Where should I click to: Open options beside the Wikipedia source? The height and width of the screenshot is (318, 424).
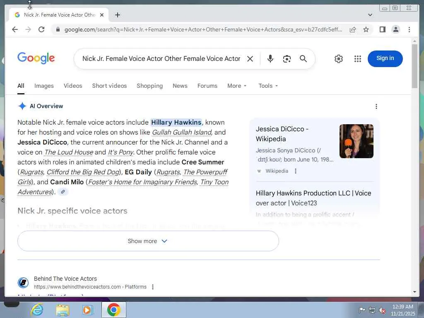(296, 171)
